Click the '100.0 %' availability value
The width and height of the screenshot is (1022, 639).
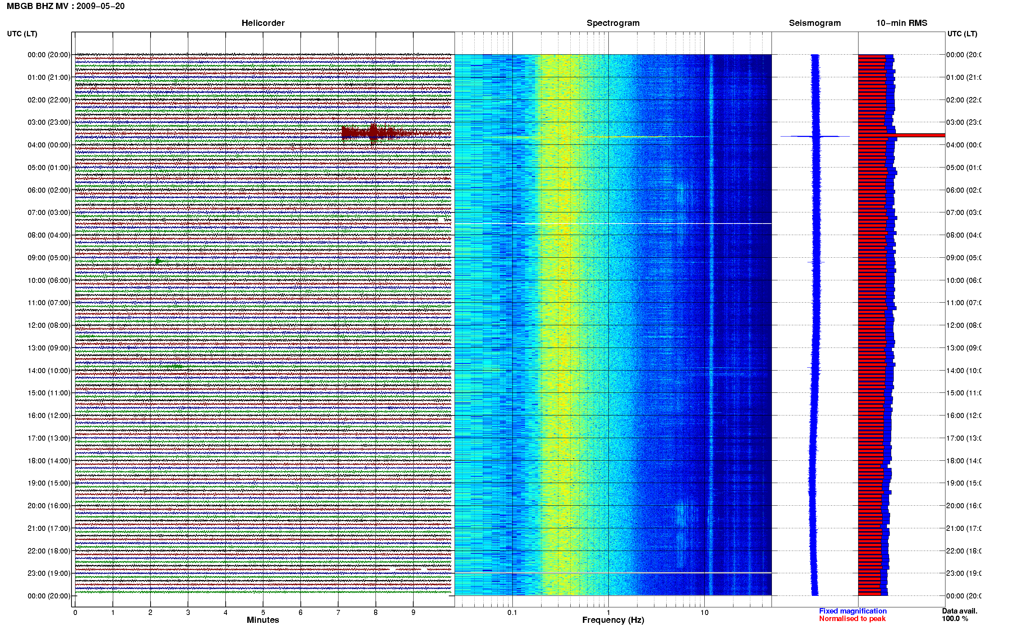click(955, 619)
